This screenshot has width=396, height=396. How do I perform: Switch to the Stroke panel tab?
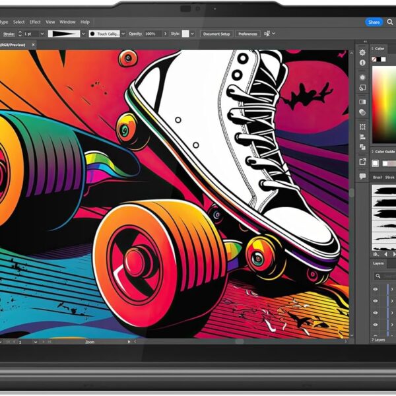point(389,178)
